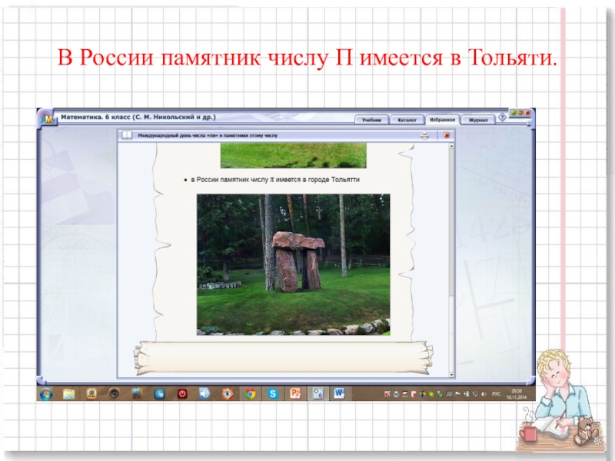Click the РУС language indicator in the tray

coord(496,394)
